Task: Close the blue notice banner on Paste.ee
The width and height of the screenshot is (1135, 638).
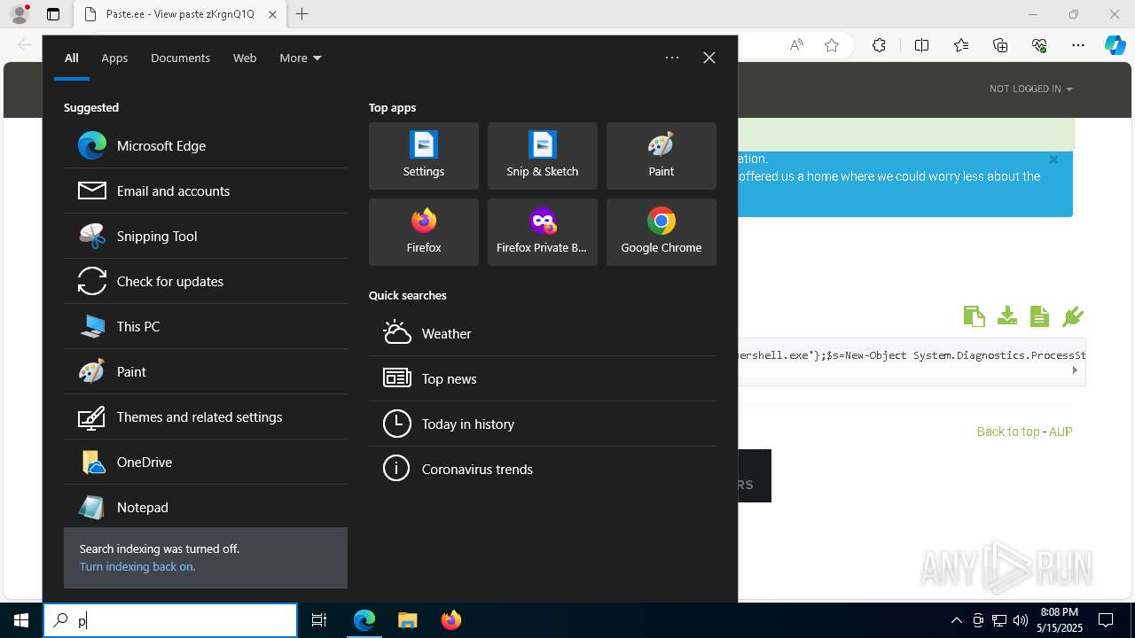Action: click(x=1053, y=159)
